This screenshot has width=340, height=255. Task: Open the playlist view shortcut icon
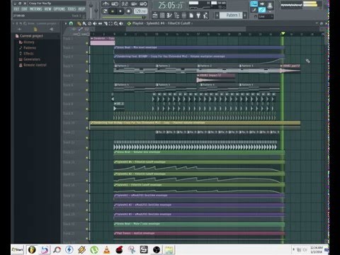click(155, 16)
